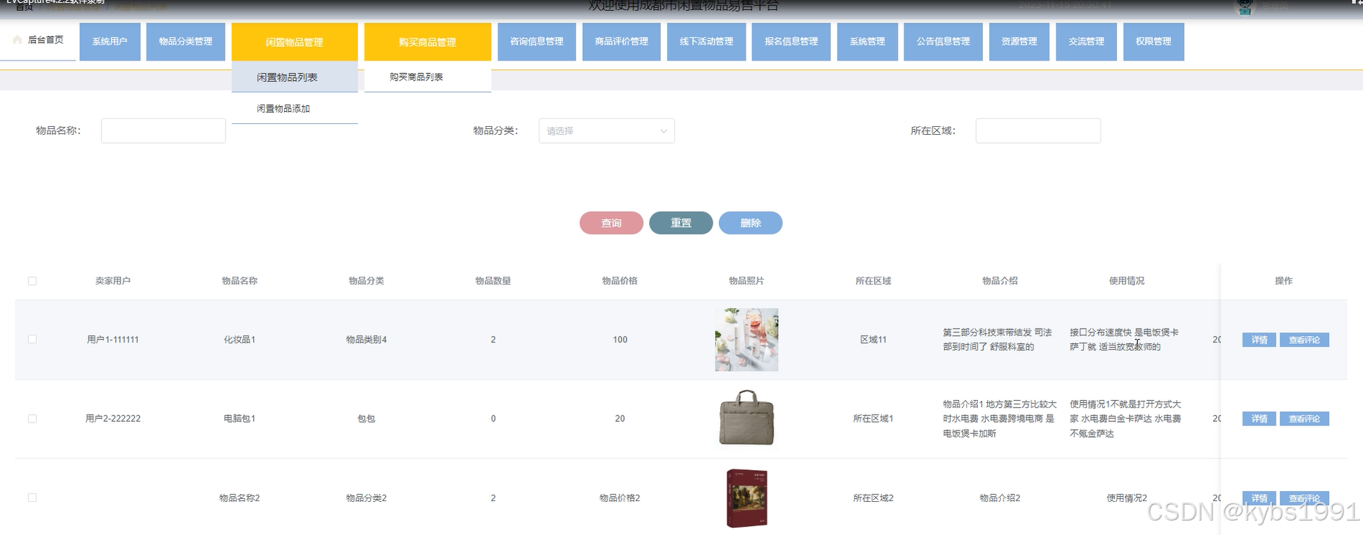Click the 物品介绍 column header

tap(1000, 280)
